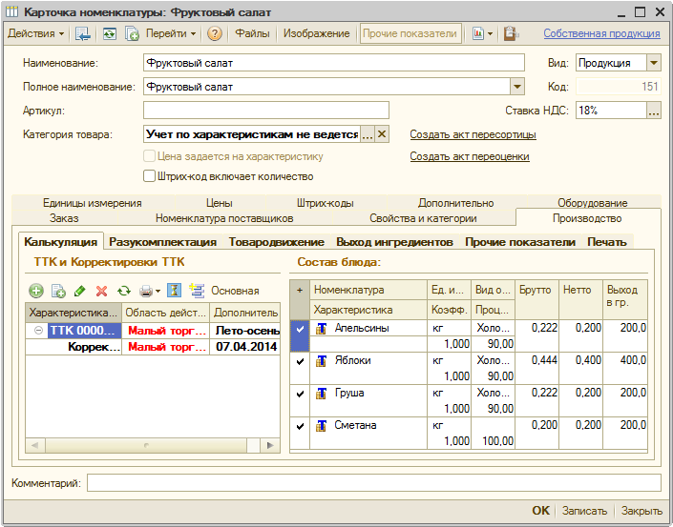Copy TTK with the document-plus icon

[58, 292]
